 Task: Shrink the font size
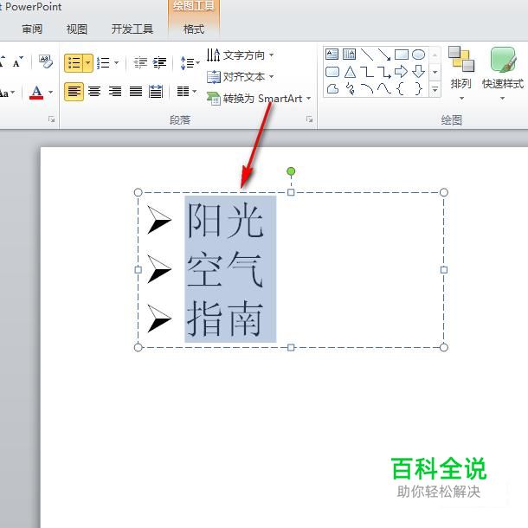click(17, 62)
